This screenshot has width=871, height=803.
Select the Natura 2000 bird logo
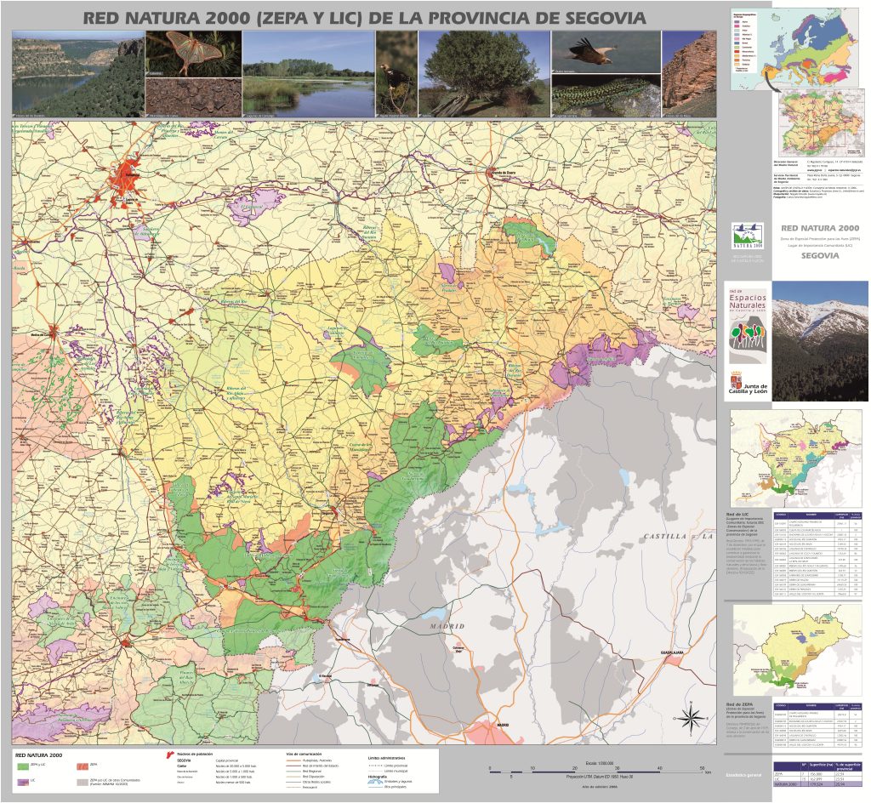tap(748, 236)
